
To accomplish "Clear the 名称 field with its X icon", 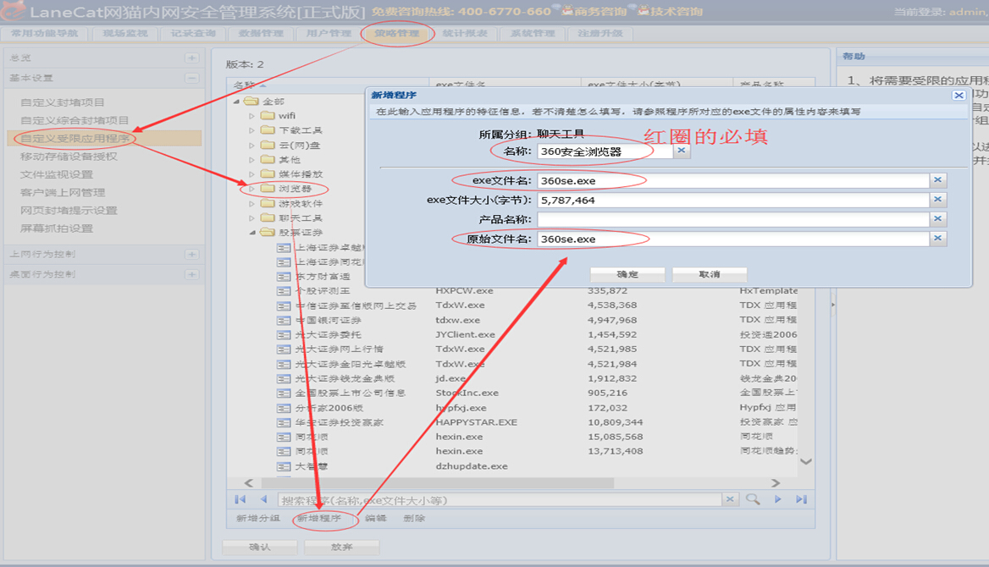I will coord(682,151).
